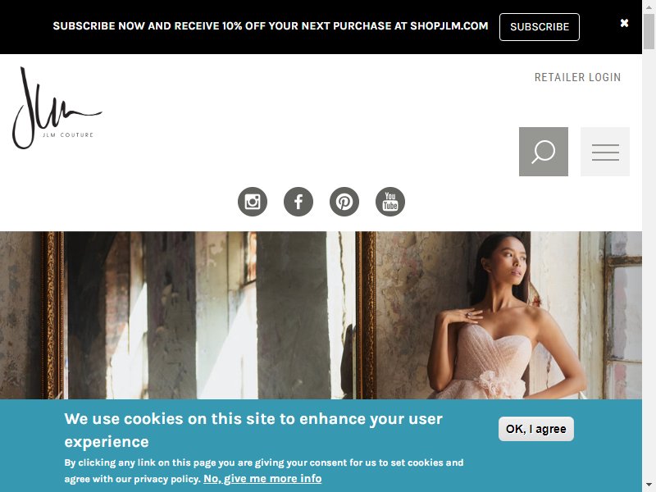This screenshot has width=656, height=492.
Task: Click the scrollbar down arrow
Action: (x=649, y=486)
